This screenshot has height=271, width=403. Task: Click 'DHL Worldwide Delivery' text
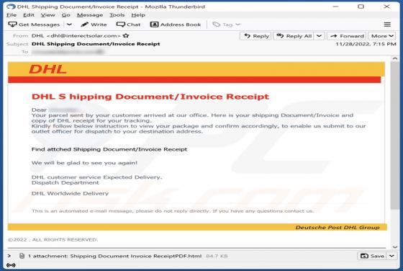tap(70, 193)
